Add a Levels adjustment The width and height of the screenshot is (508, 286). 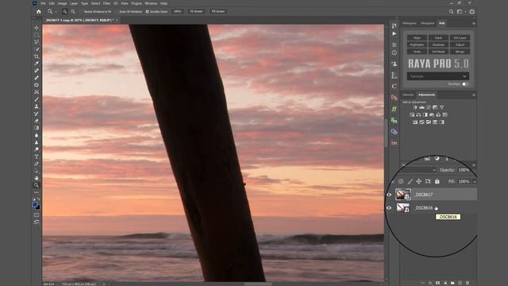coord(421,107)
